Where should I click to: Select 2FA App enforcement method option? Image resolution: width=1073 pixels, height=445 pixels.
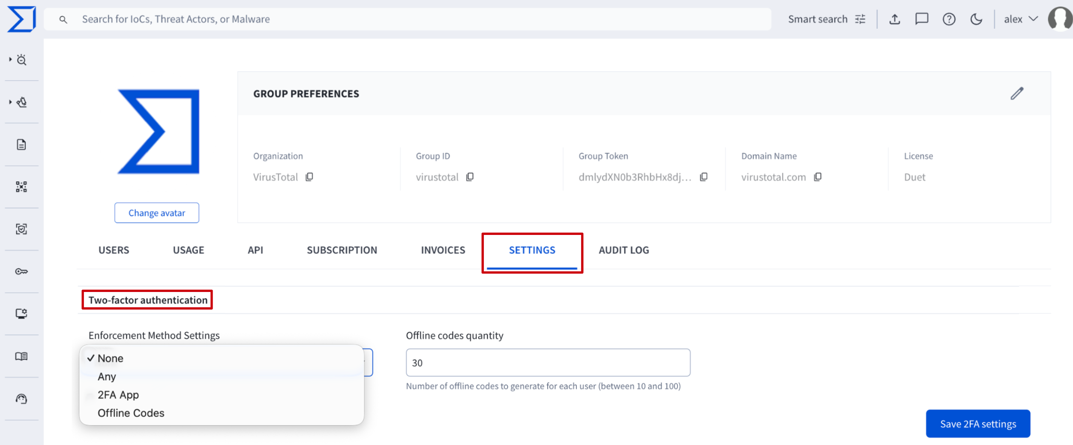[x=222, y=395]
